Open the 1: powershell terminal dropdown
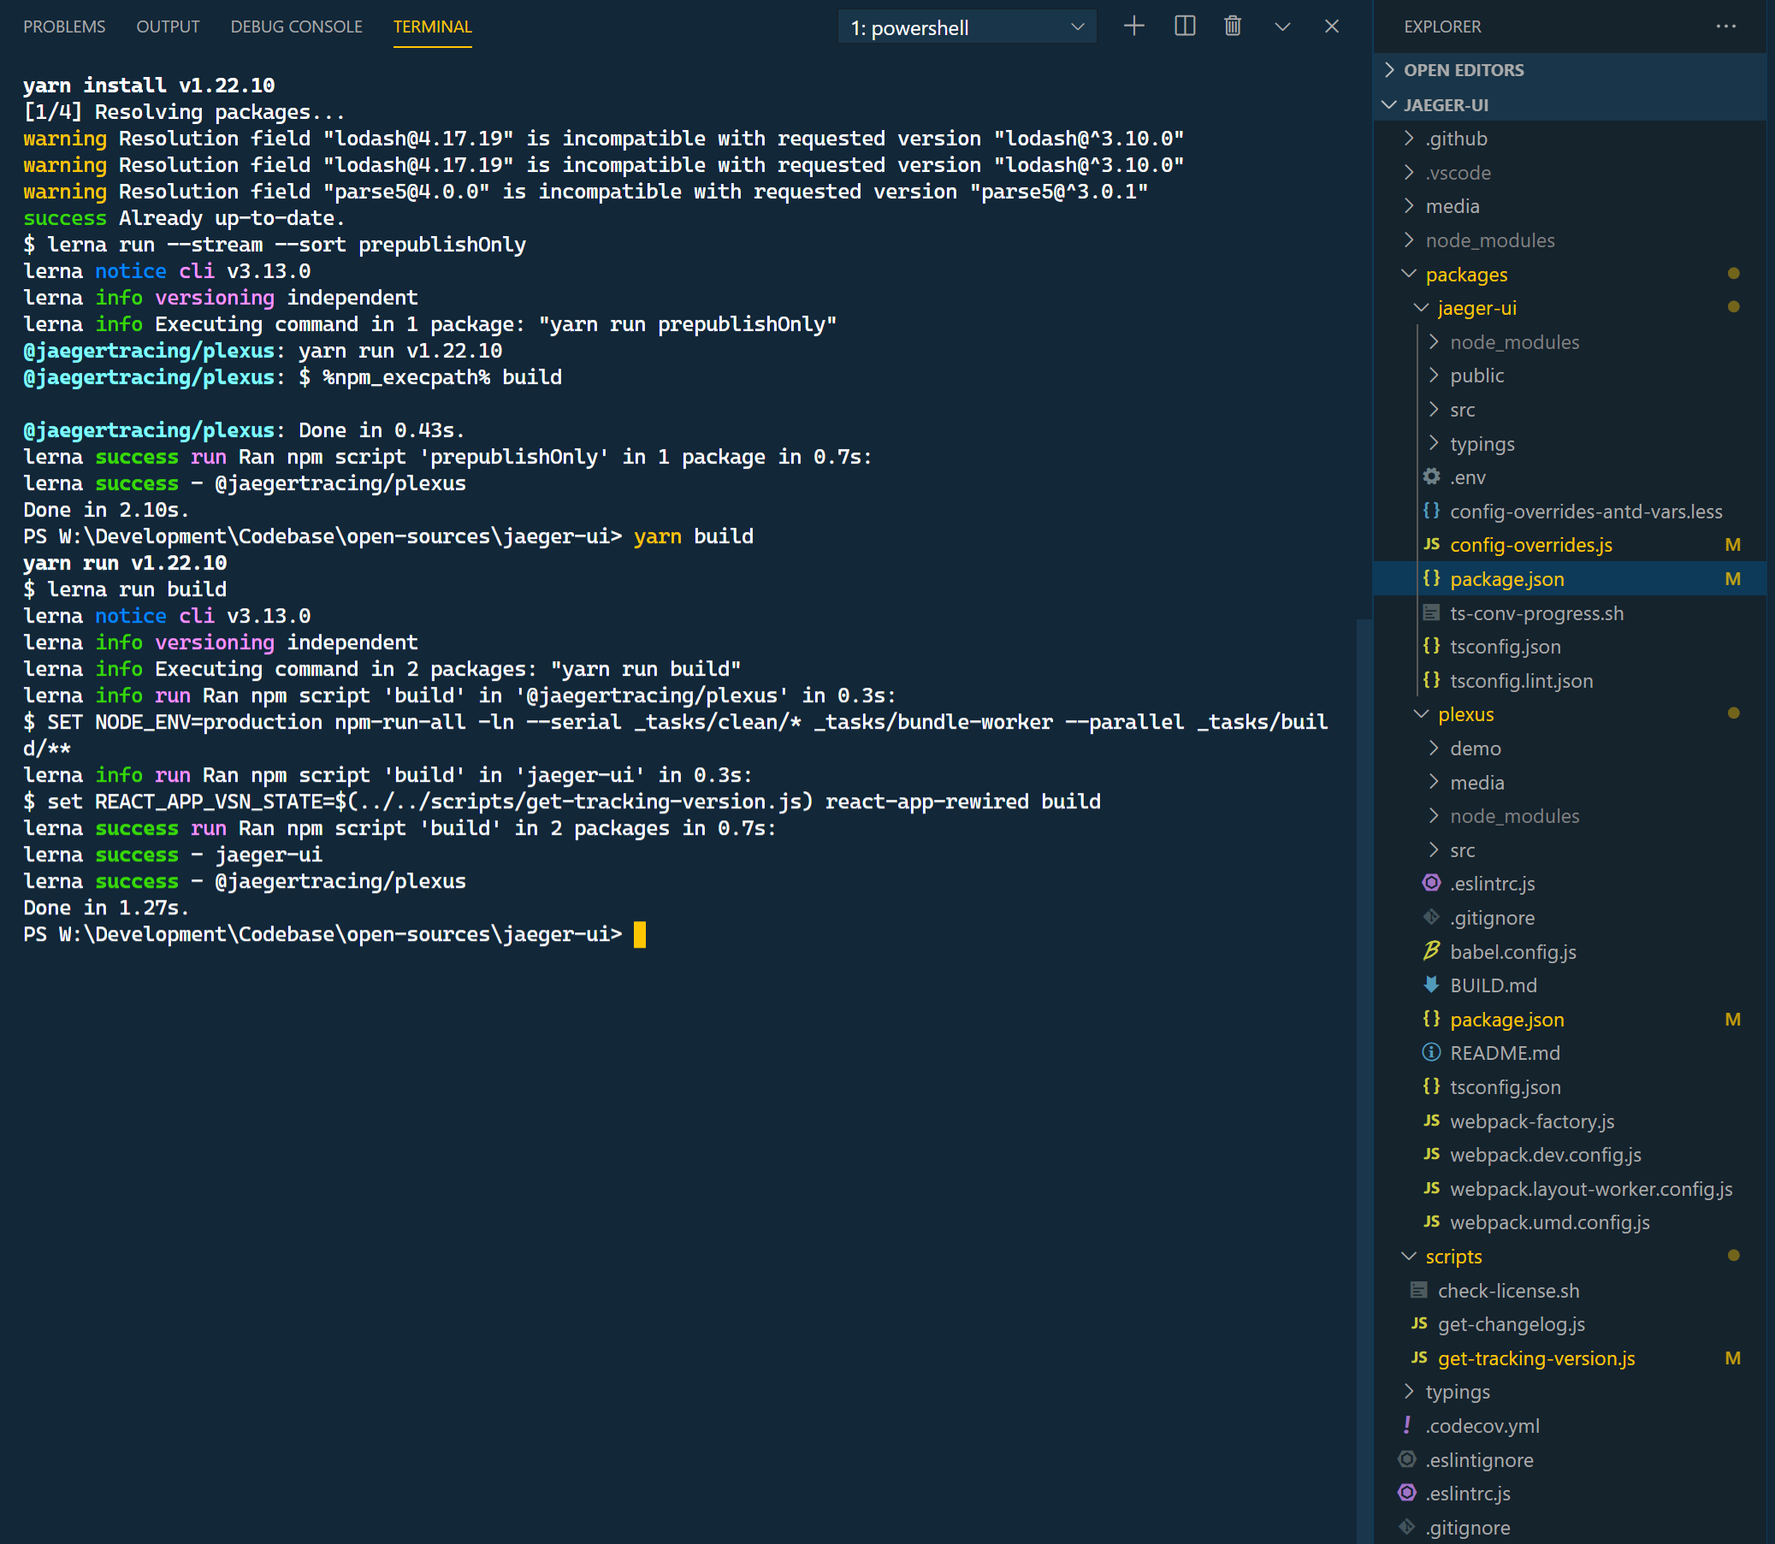 [967, 27]
